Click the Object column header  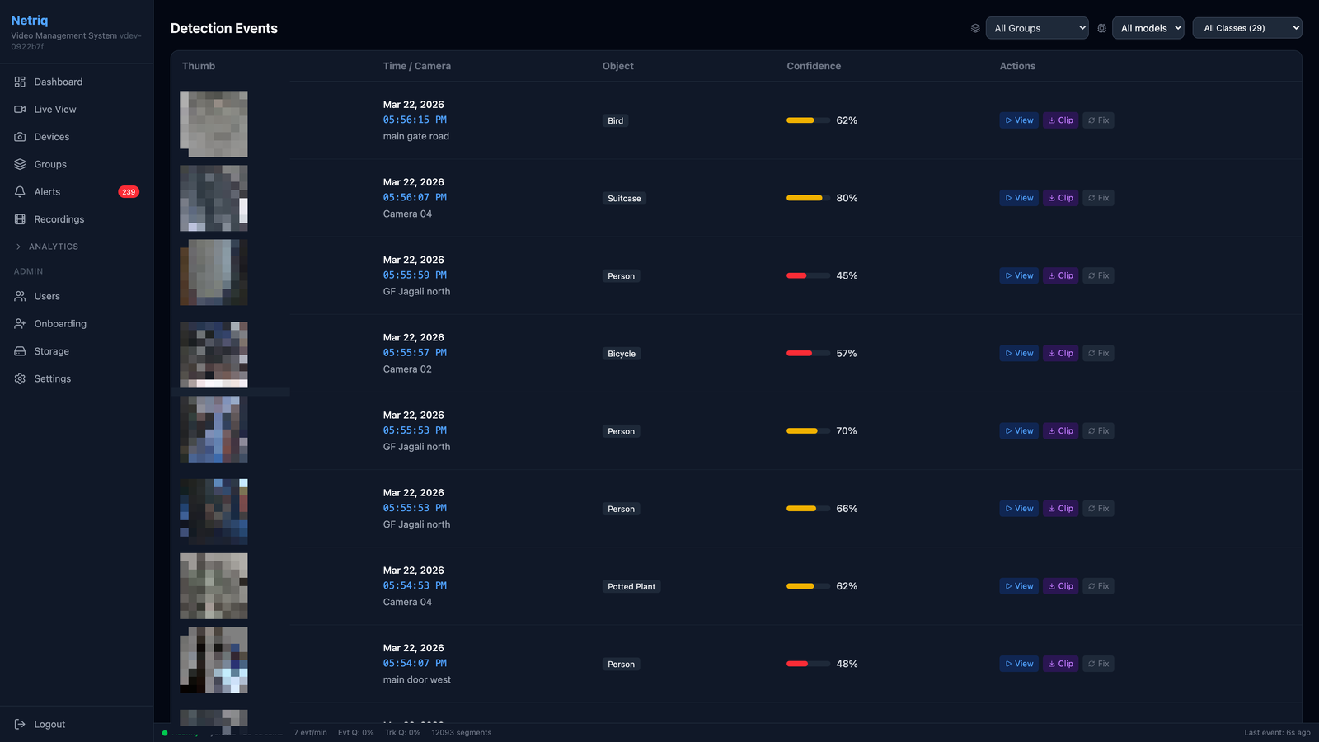617,66
